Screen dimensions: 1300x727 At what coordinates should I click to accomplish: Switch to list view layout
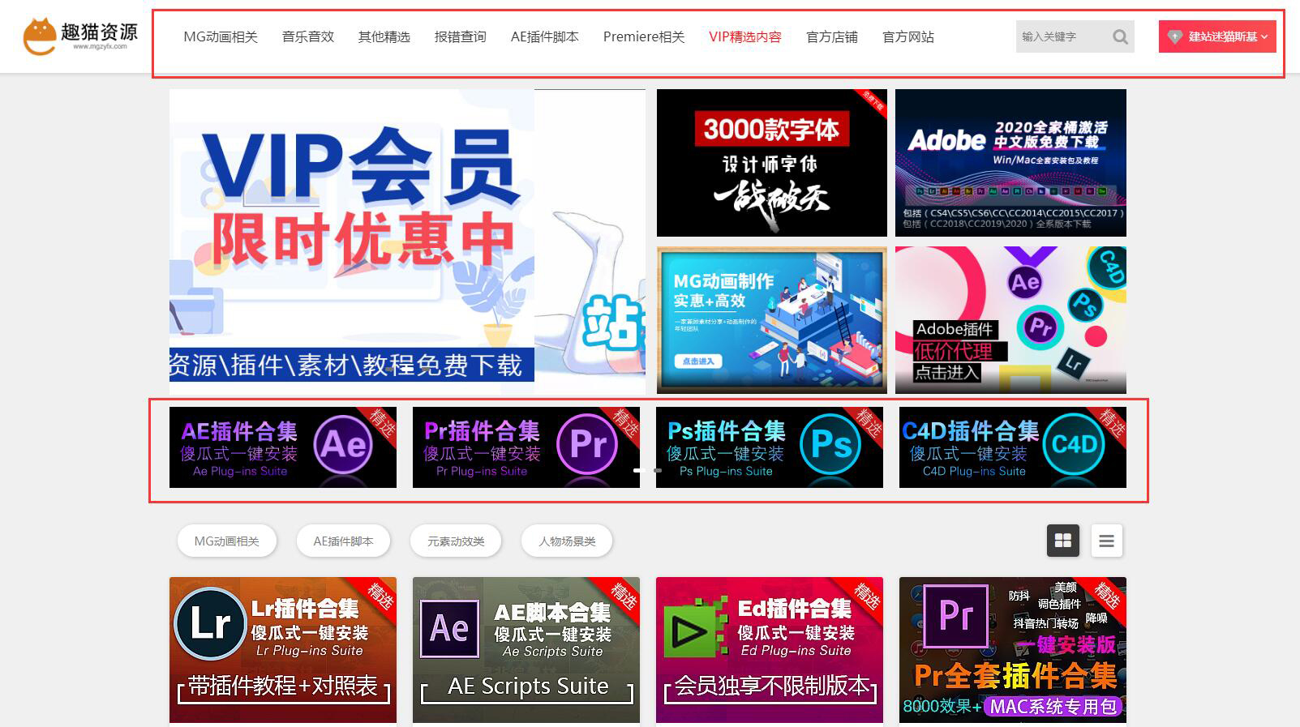point(1106,541)
